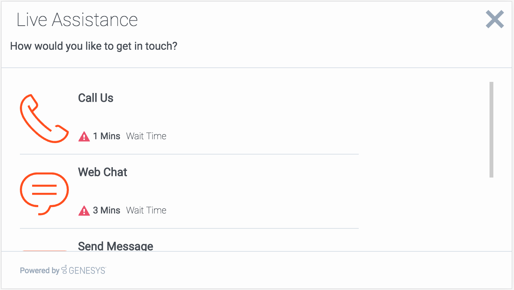Click Wait Time text under Call Us
The height and width of the screenshot is (290, 514).
[146, 136]
